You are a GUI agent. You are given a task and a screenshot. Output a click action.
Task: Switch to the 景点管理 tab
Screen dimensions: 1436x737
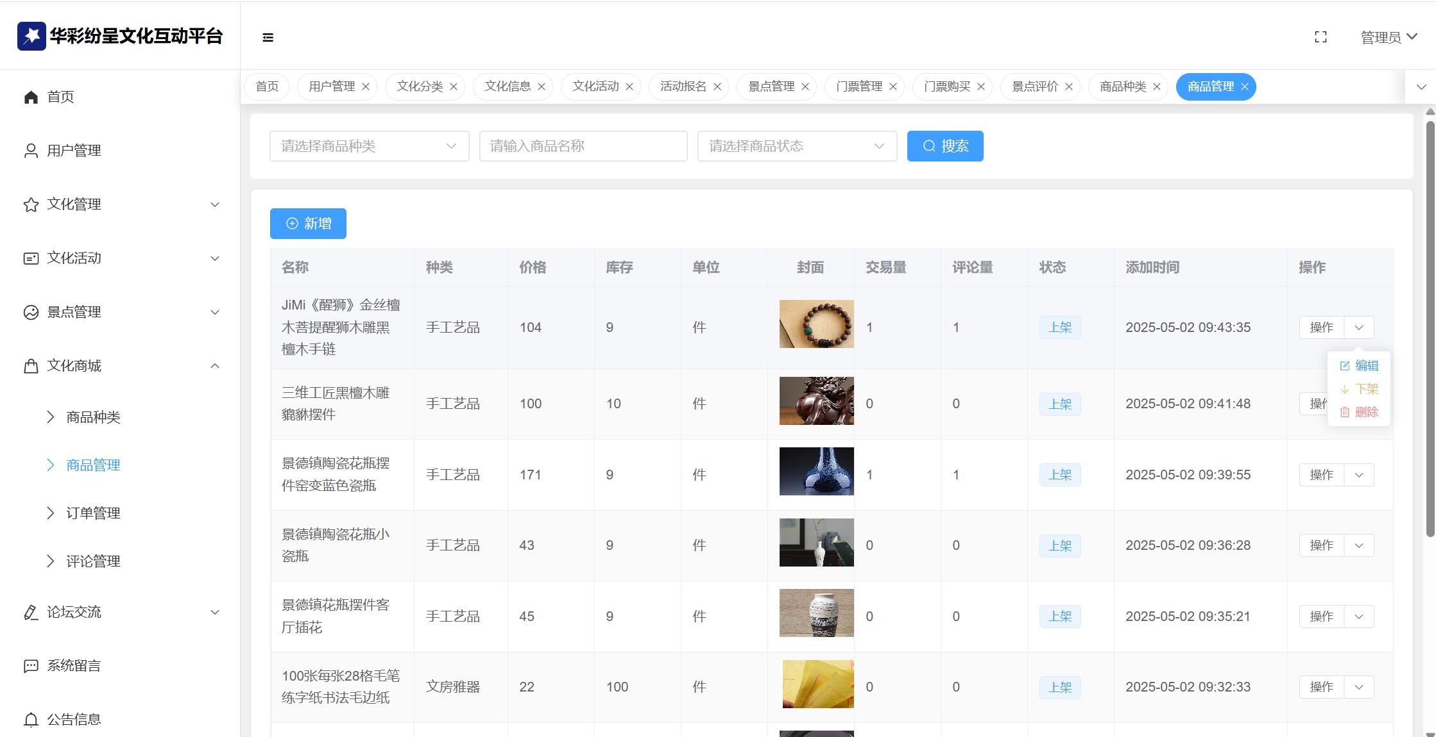tap(771, 87)
